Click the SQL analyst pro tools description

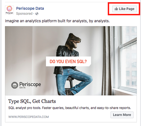click(x=70, y=108)
